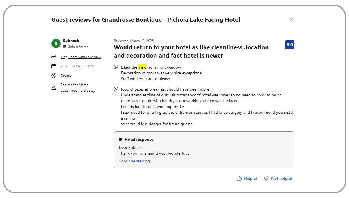Click the United States flag icon
The width and height of the screenshot is (349, 198).
point(64,47)
